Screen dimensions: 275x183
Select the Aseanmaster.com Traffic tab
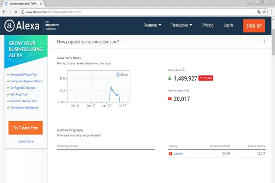coord(23,4)
